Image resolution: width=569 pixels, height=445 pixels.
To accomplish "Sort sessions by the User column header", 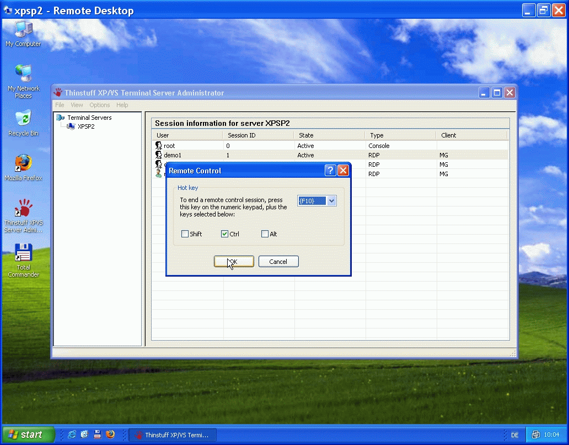I will (187, 135).
